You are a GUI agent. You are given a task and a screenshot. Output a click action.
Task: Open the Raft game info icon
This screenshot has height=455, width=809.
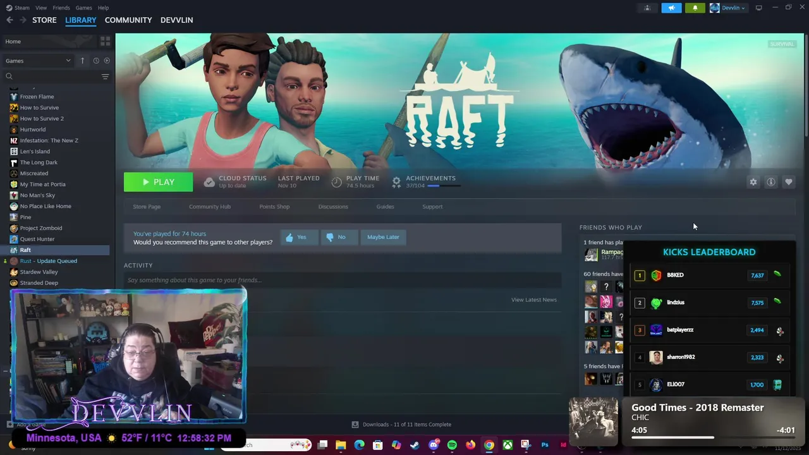[770, 182]
